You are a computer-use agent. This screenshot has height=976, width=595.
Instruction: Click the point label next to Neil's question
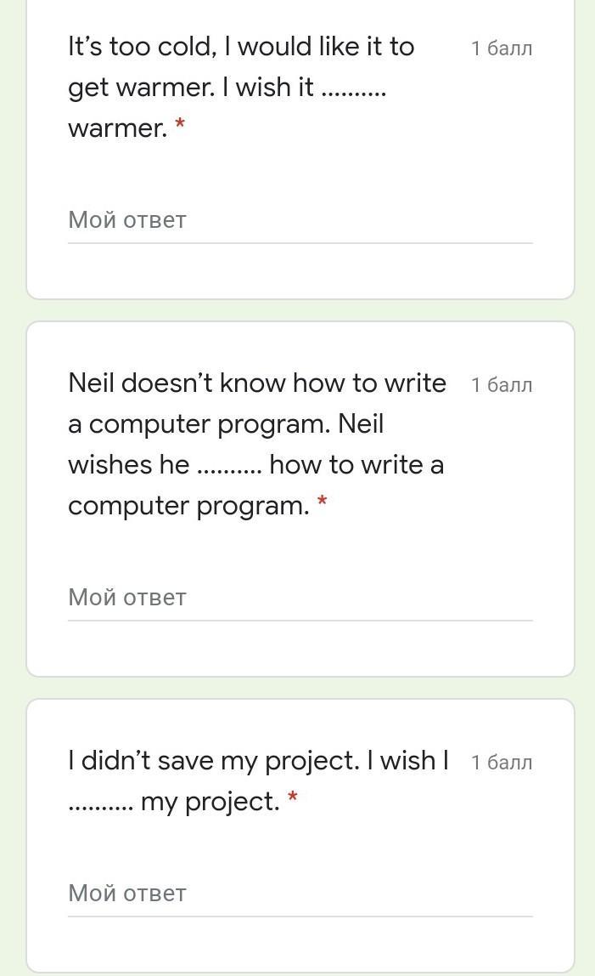coord(502,385)
